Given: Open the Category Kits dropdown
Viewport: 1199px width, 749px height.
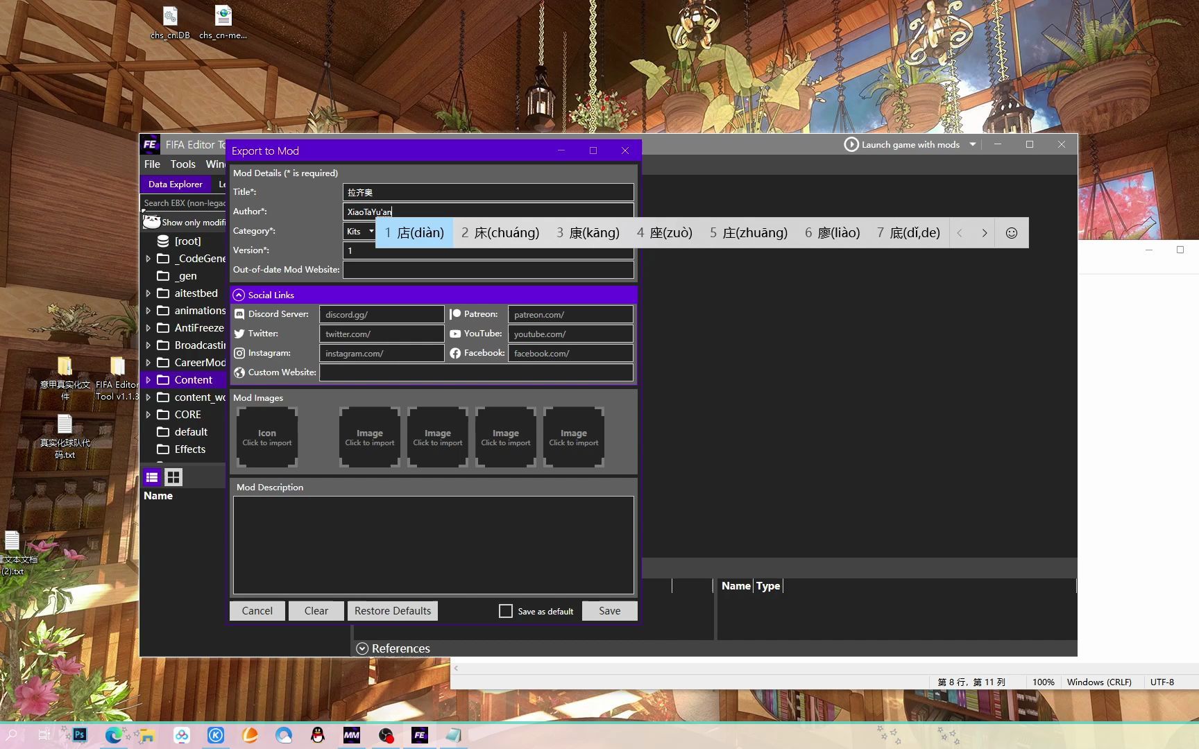Looking at the screenshot, I should [x=360, y=231].
